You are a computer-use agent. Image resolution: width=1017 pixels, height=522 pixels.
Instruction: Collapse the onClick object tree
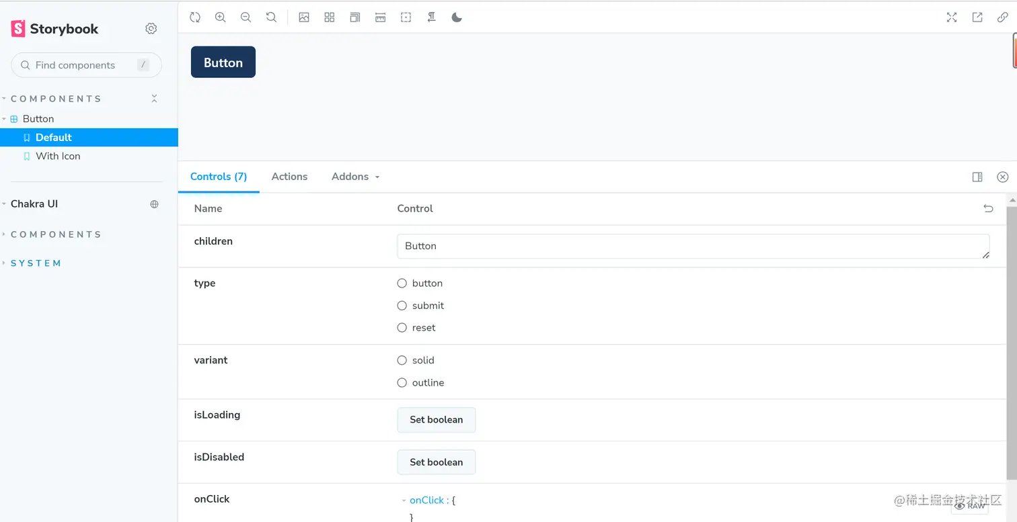point(404,501)
